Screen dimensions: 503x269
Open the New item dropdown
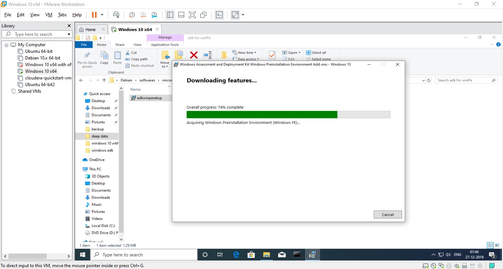point(244,52)
